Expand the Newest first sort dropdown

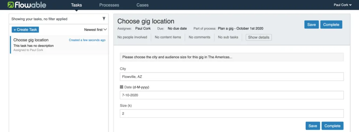point(95,29)
